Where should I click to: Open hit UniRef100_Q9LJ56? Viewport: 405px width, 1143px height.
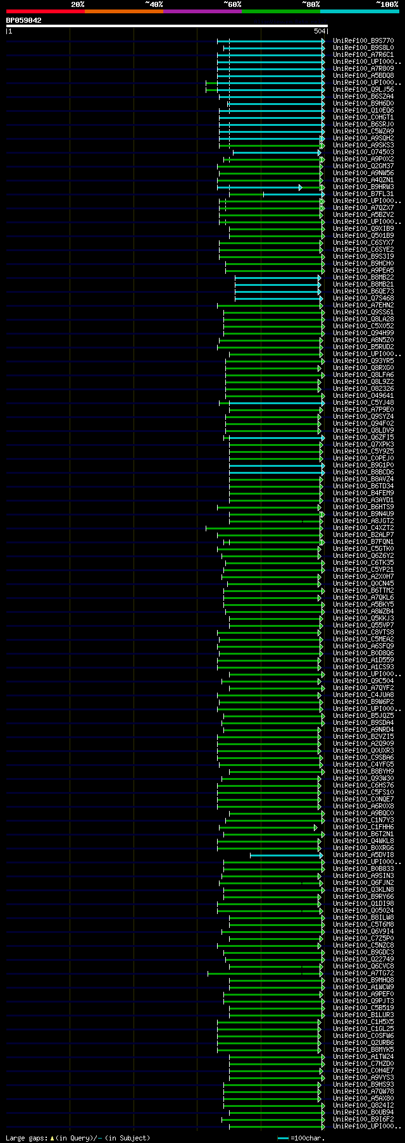(x=364, y=89)
